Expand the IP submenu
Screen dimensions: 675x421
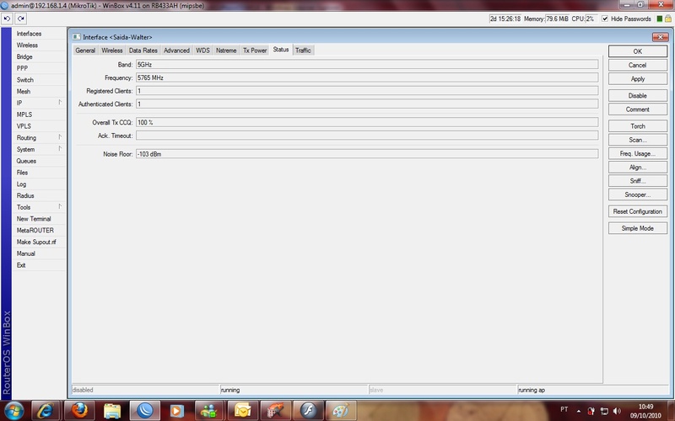point(39,103)
